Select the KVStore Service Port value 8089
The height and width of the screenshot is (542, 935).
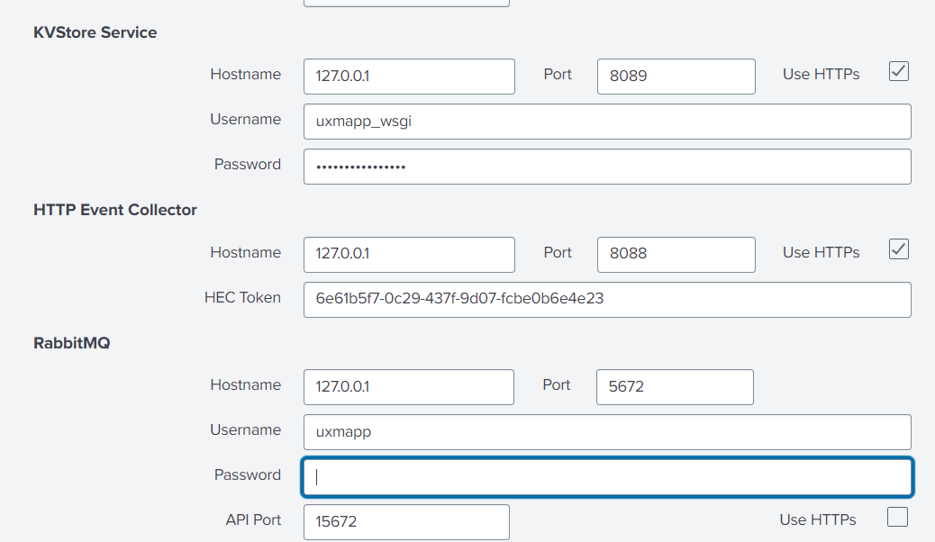(x=676, y=77)
